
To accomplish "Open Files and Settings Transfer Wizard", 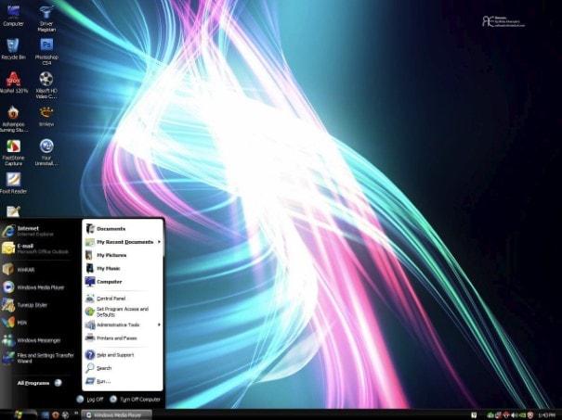I will coord(40,358).
